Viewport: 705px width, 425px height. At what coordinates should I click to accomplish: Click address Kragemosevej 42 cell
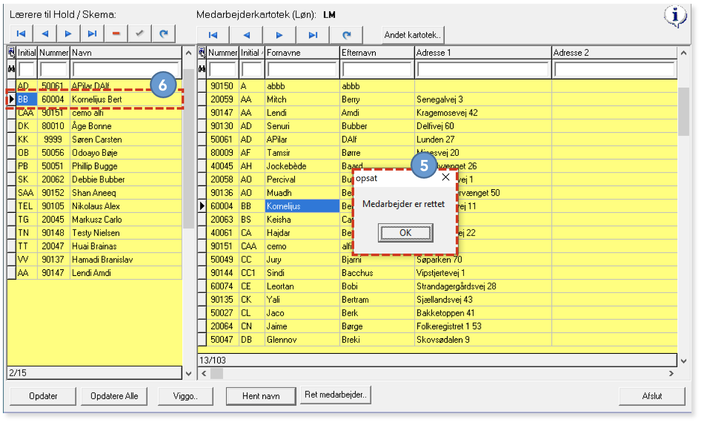[x=483, y=113]
